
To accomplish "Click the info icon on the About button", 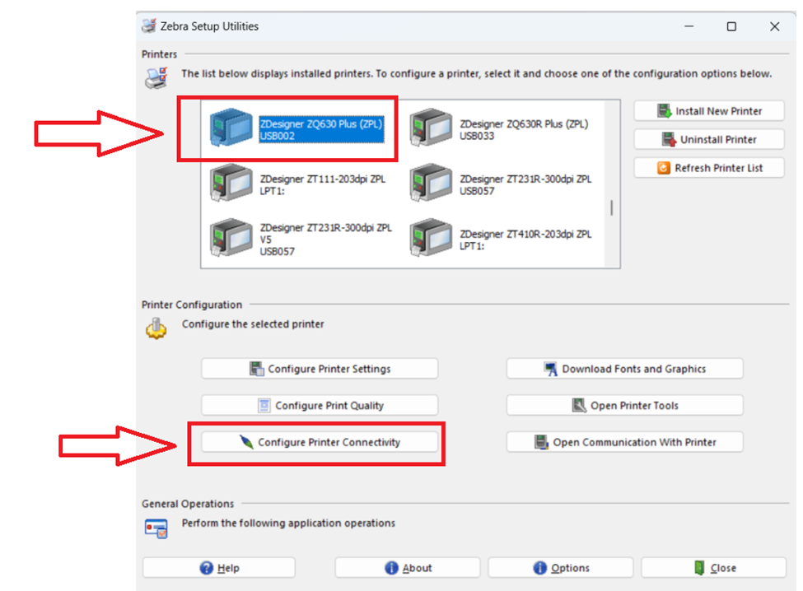I will point(390,567).
